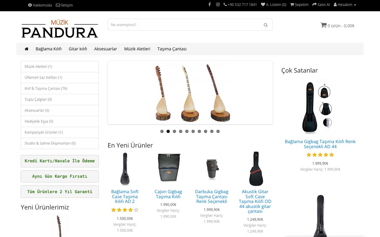Click Kredi Kartı/Havale İle Ödeme banner
Screen dimensions: 380x237
(x=60, y=161)
